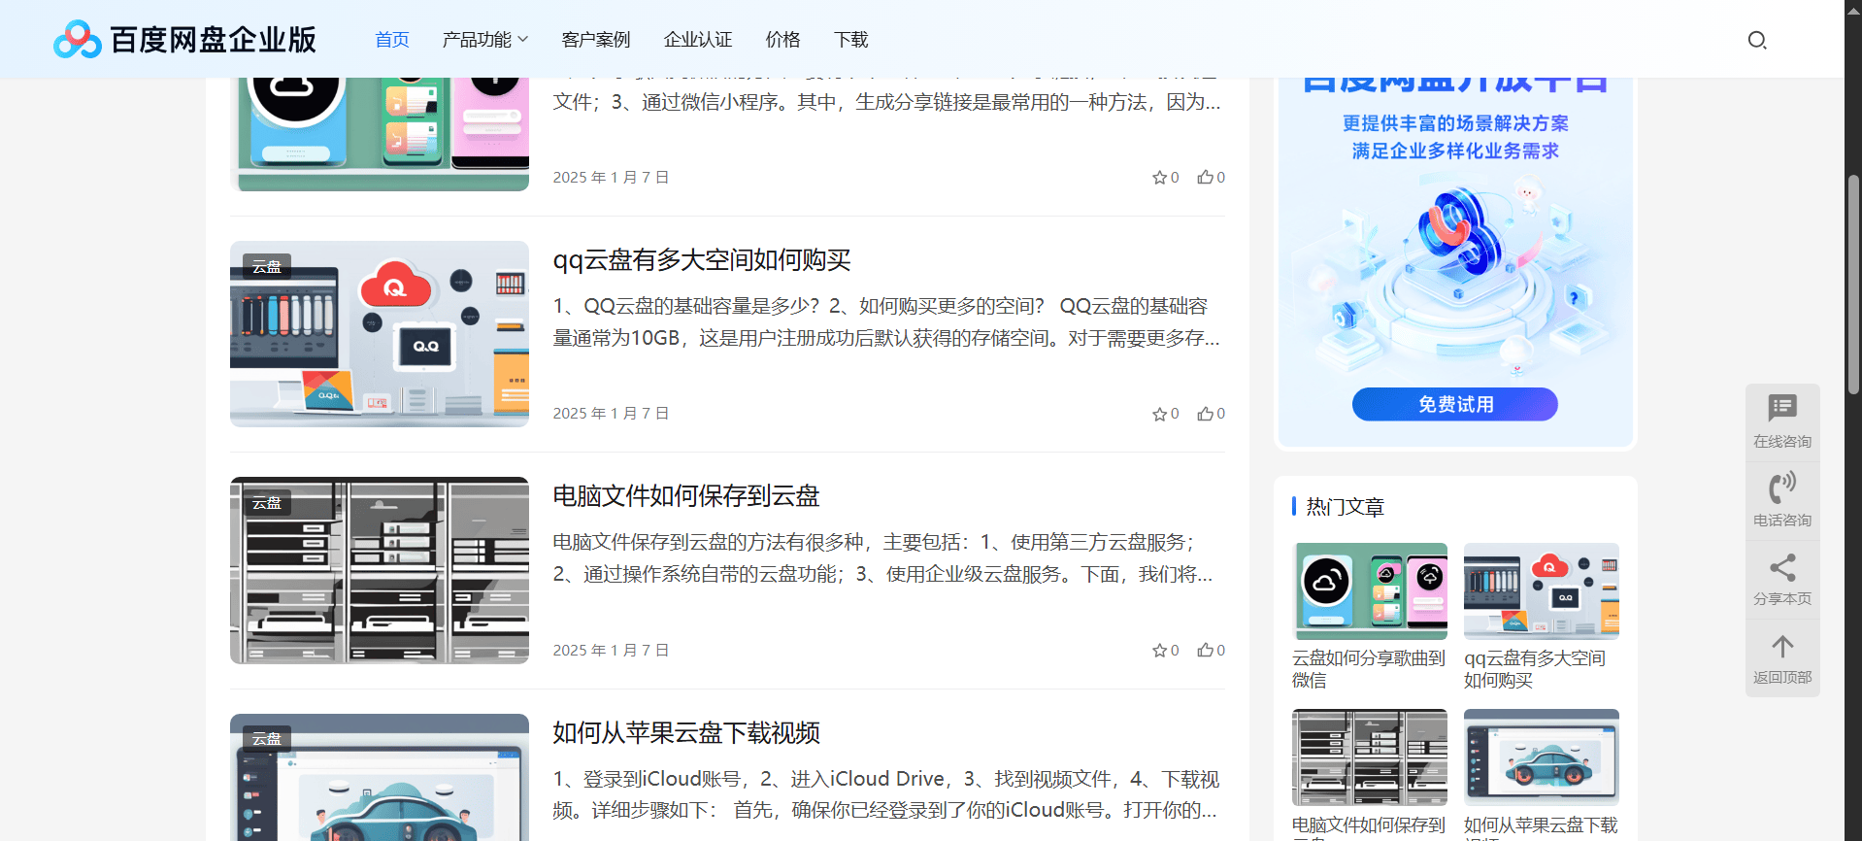The width and height of the screenshot is (1862, 841).
Task: Click the 免费试用 button
Action: 1455,404
